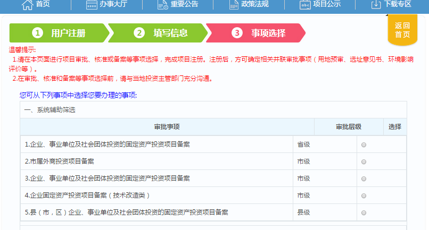Go to 下载专区 download section
Image resolution: width=429 pixels, height=230 pixels.
click(398, 4)
